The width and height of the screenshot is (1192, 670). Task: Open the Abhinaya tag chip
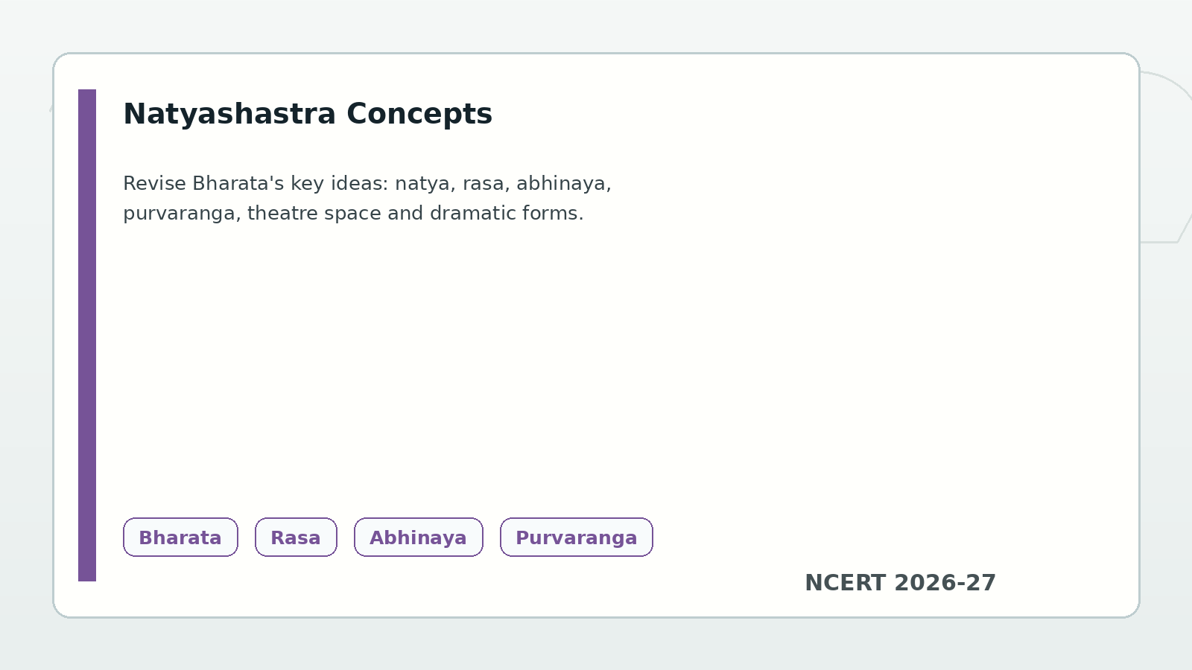[418, 537]
